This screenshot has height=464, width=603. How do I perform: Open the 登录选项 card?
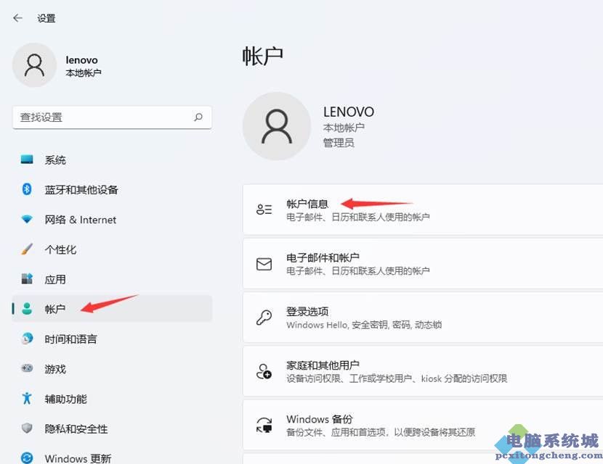pyautogui.click(x=423, y=317)
